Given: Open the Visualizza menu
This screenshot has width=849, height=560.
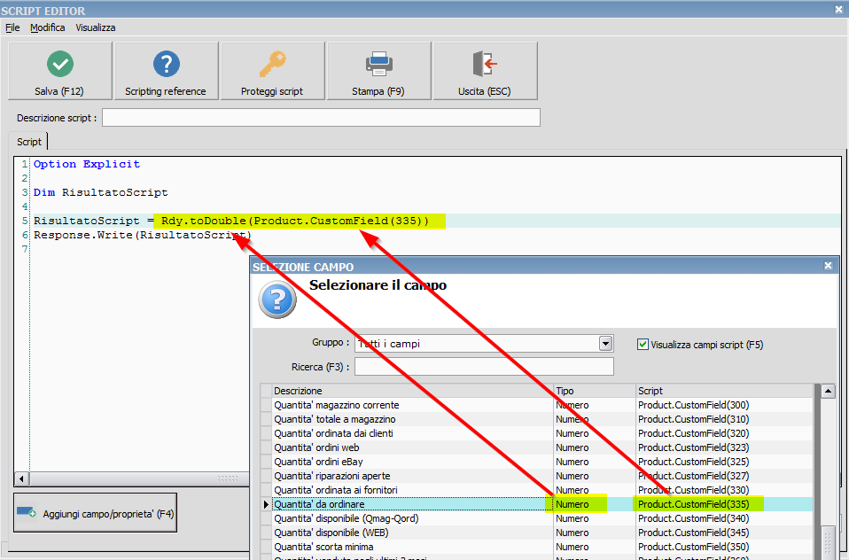Looking at the screenshot, I should [96, 27].
